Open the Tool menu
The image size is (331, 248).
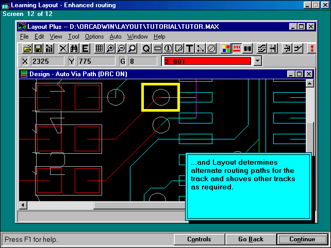(74, 37)
